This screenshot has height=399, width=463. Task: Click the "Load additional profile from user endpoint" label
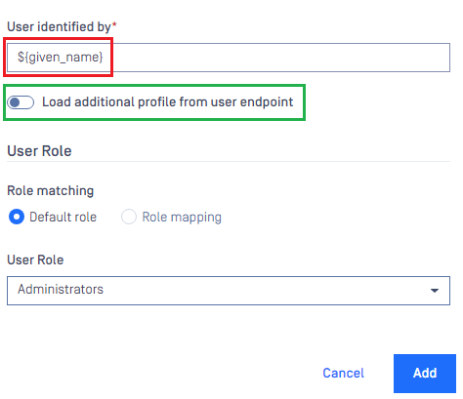point(168,102)
